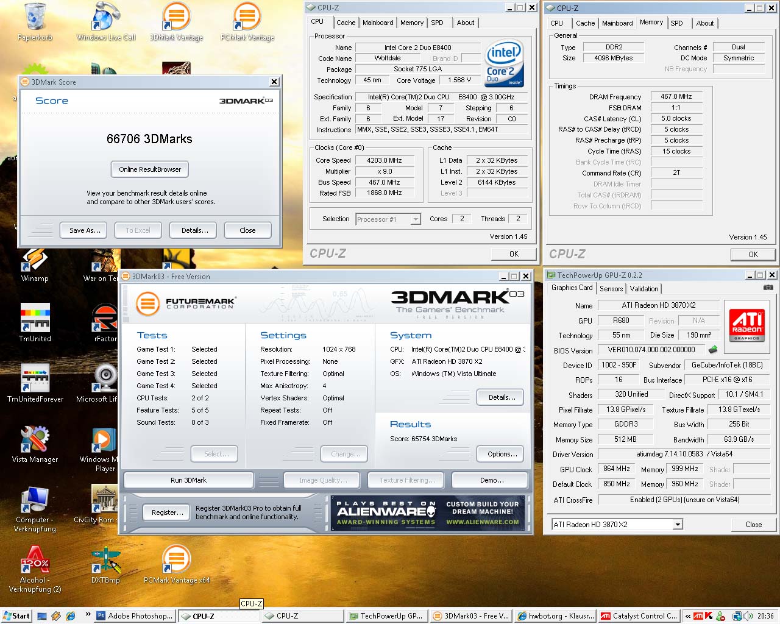Click Score: 65754 3DMarks result text
Screen dimensions: 780x624
pyautogui.click(x=424, y=439)
